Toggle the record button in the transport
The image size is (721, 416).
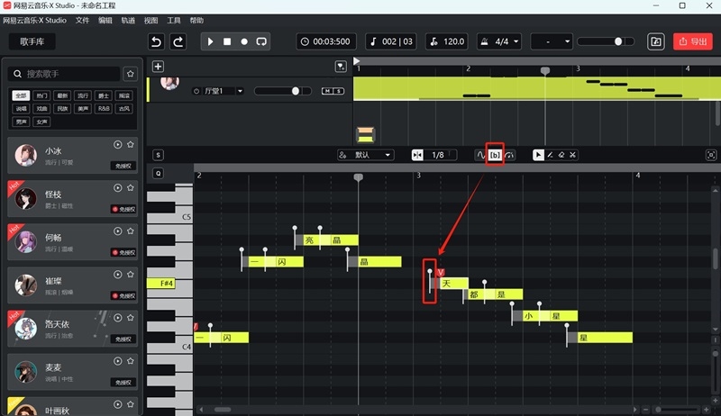pos(244,41)
